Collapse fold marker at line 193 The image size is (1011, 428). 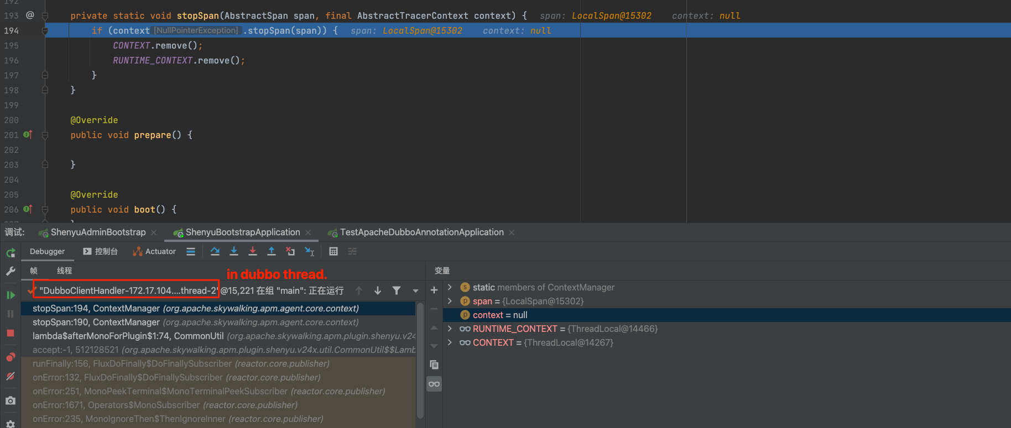click(x=45, y=15)
